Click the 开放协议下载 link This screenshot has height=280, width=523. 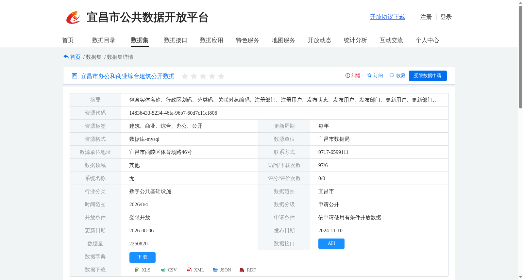point(387,17)
